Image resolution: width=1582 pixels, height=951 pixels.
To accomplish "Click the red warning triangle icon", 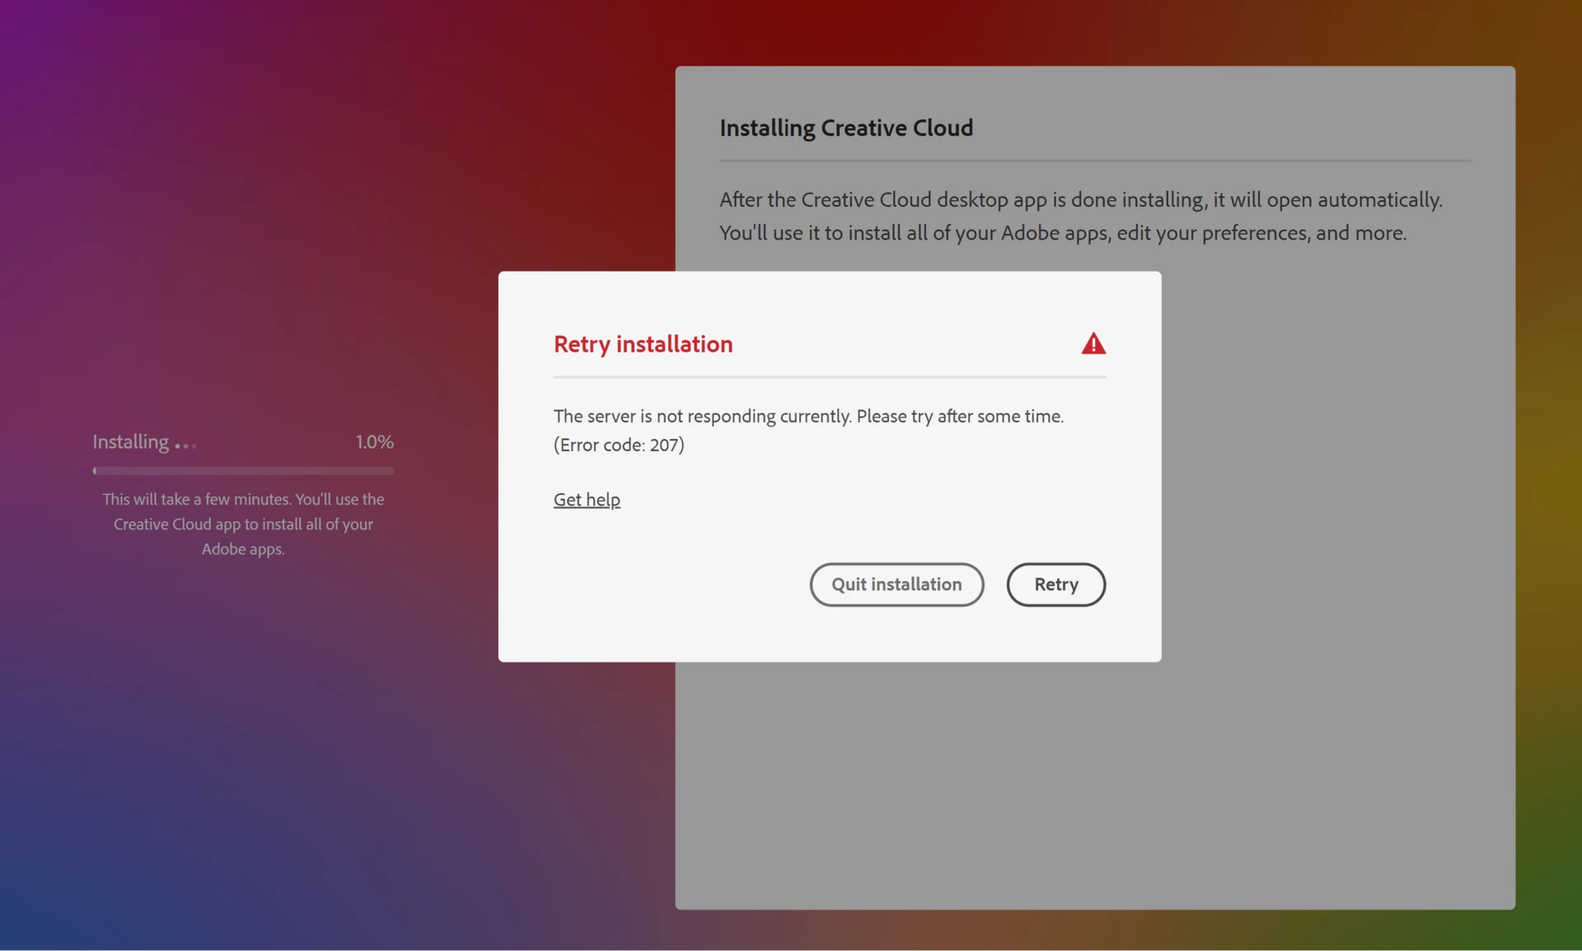I will coord(1093,343).
